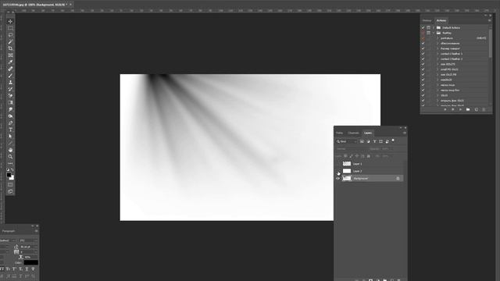
Task: Switch to the Actions tab
Action: (x=441, y=20)
